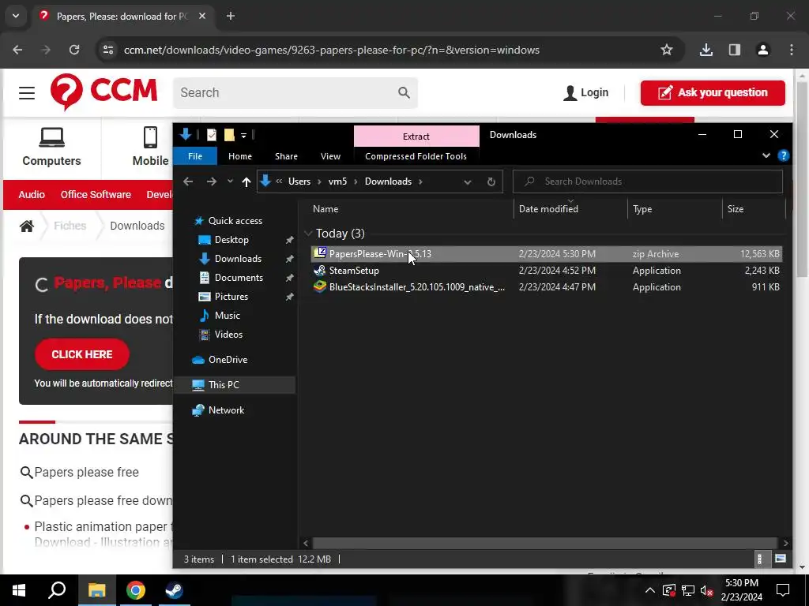Viewport: 809px width, 606px height.
Task: Open Downloads in Explorer sidebar
Action: click(x=237, y=259)
